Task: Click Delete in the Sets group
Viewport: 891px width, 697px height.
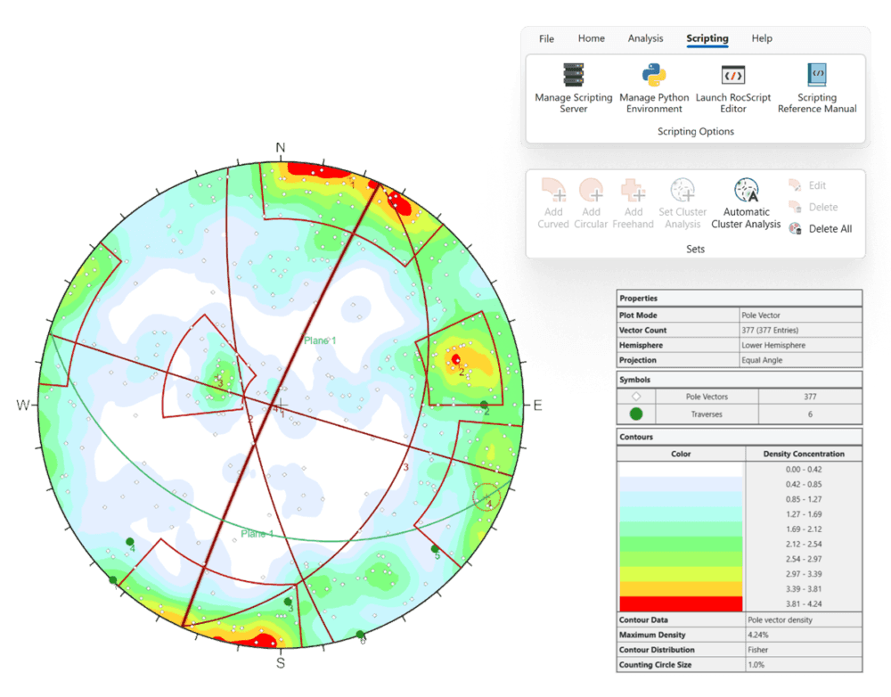Action: coord(813,207)
